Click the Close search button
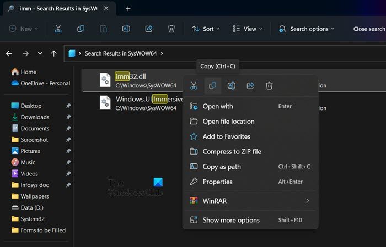386x247 pixels. pyautogui.click(x=369, y=29)
